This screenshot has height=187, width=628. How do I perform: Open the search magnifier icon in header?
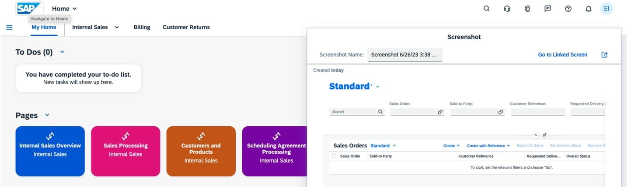486,9
